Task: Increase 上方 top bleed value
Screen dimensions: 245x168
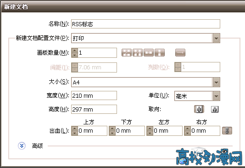Action: point(74,129)
